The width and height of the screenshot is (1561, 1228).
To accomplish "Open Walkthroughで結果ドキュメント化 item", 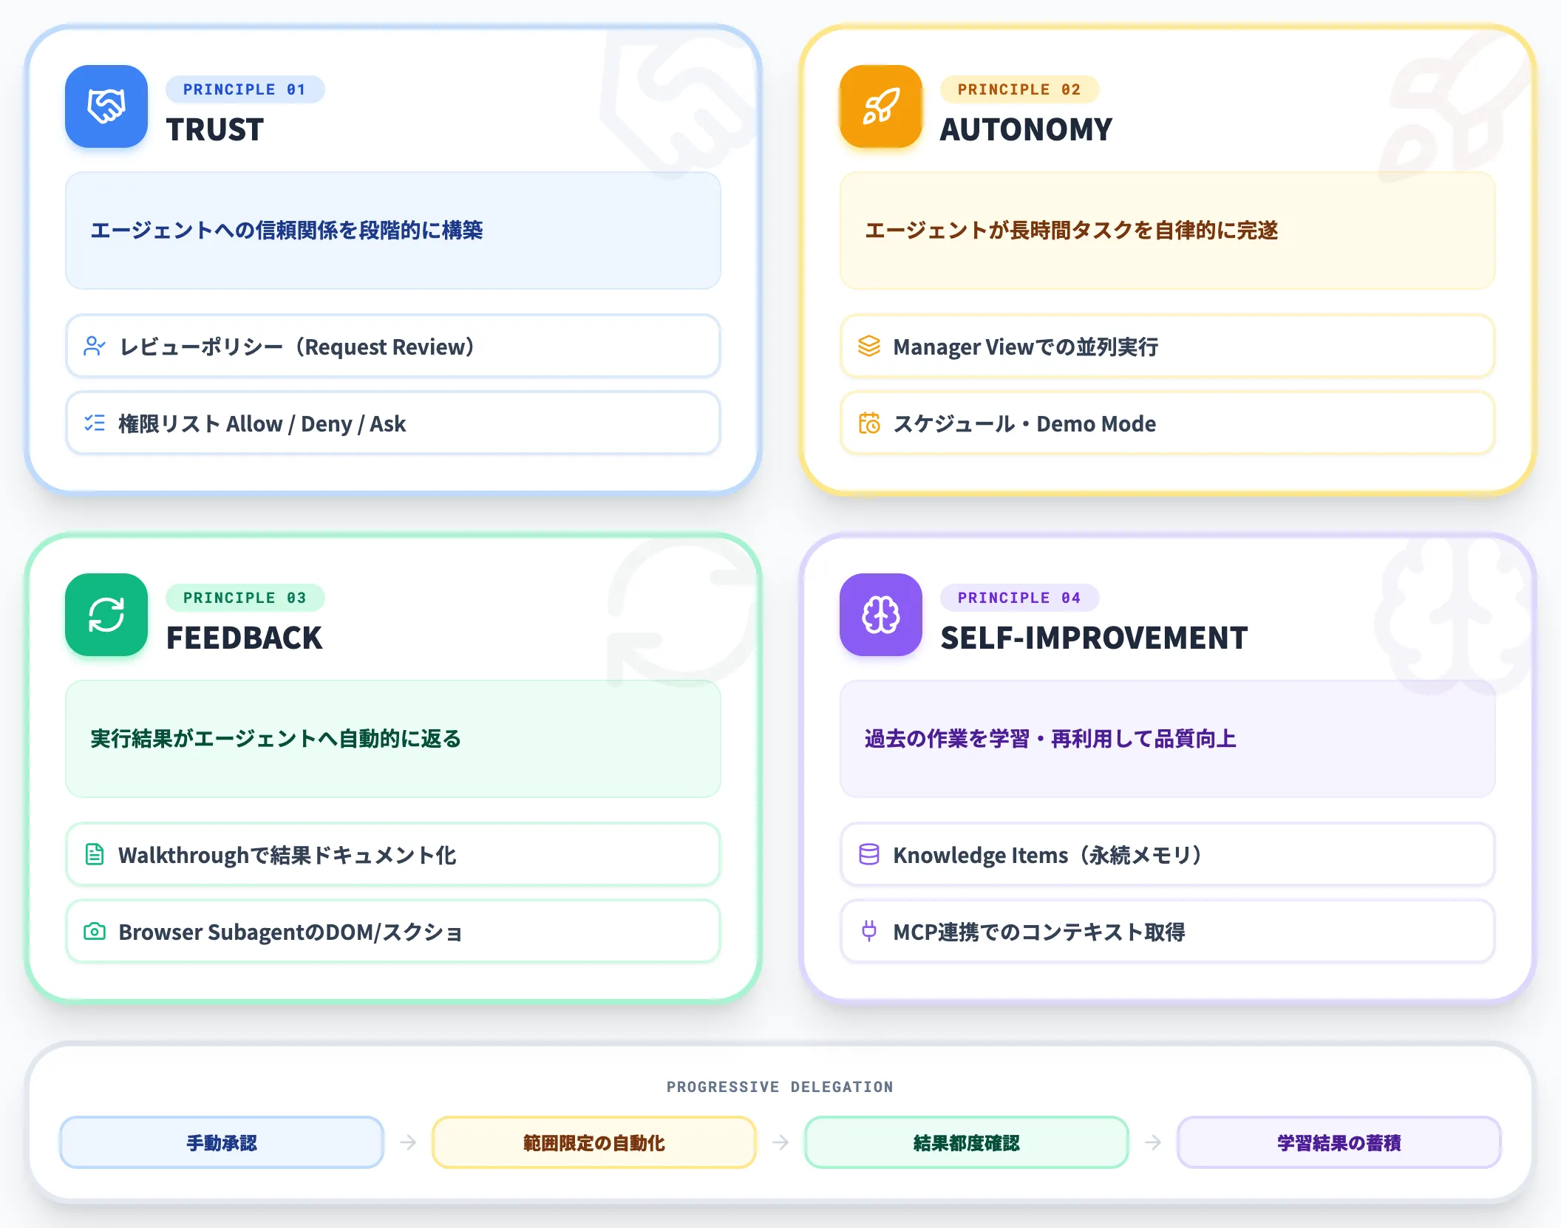I will (393, 855).
